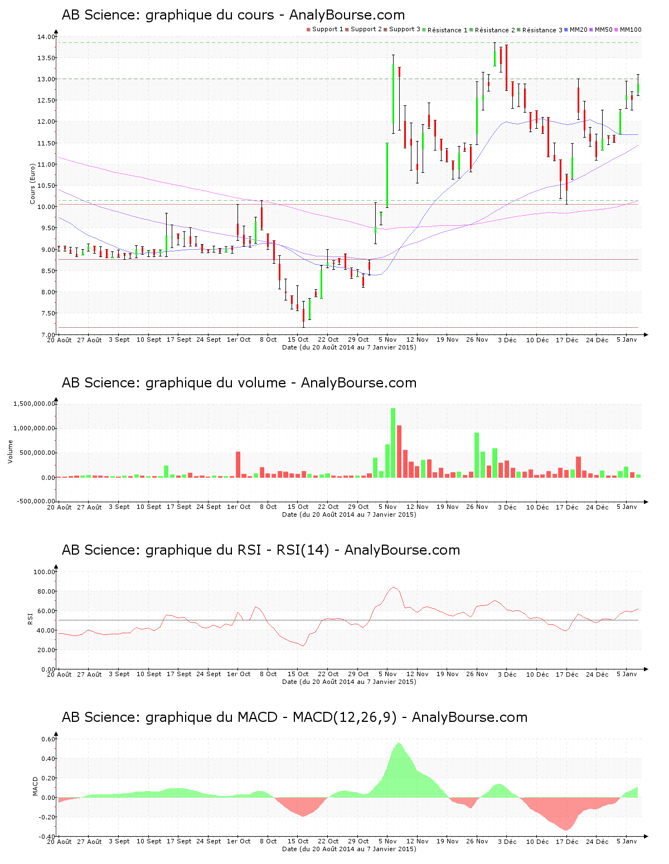Click the date range caption under RSI chart
The width and height of the screenshot is (669, 864).
(349, 682)
